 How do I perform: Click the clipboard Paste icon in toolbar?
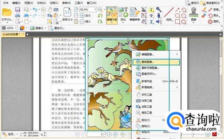point(56,15)
